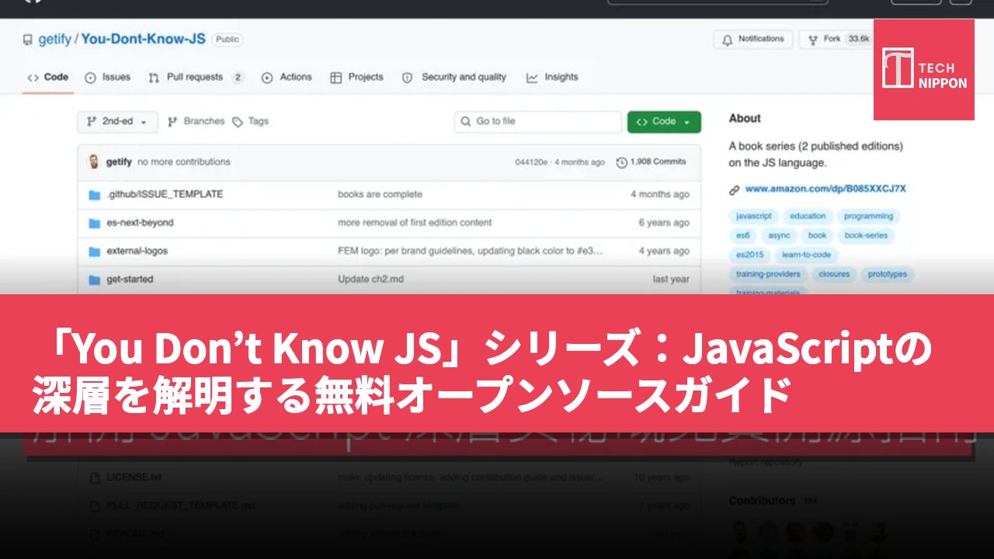The image size is (994, 559).
Task: Open the 'no more contributions' commit message
Action: [x=184, y=162]
